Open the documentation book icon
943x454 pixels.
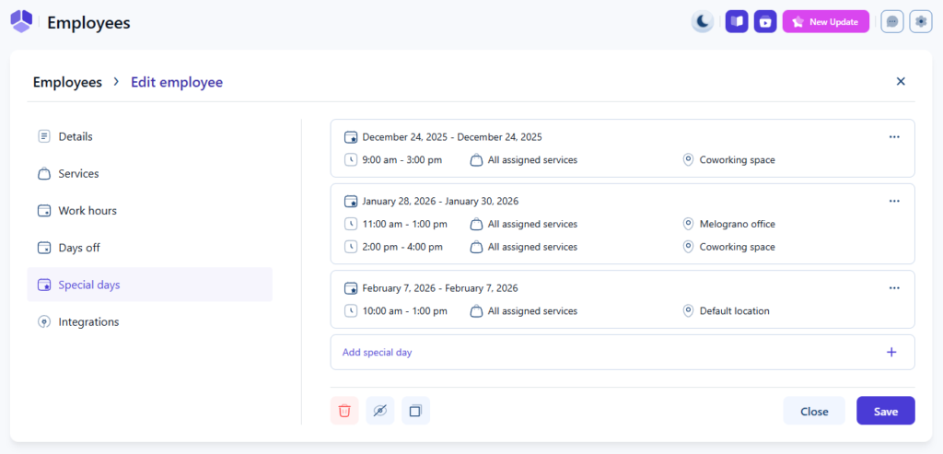tap(736, 21)
